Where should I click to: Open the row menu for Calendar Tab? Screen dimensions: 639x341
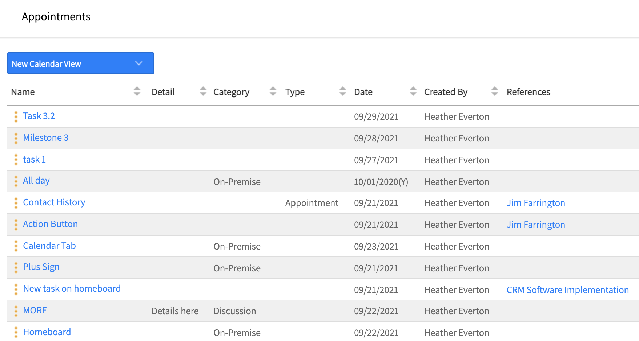tap(16, 246)
